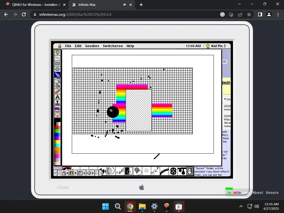Click the address bar URL
The width and height of the screenshot is (284, 213).
pos(75,14)
